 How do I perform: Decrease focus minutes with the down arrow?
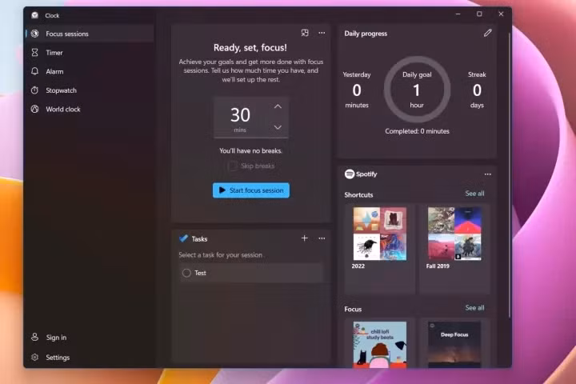click(x=278, y=127)
